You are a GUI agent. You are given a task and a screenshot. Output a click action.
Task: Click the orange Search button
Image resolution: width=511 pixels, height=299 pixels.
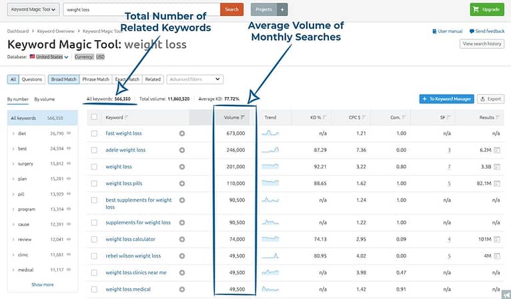point(231,9)
